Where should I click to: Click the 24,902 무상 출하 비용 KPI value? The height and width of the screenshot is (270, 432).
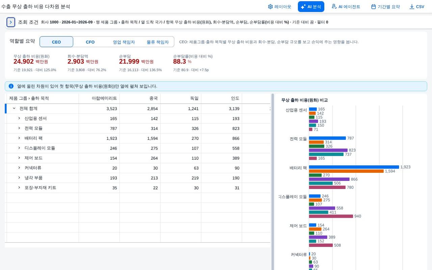[24, 62]
